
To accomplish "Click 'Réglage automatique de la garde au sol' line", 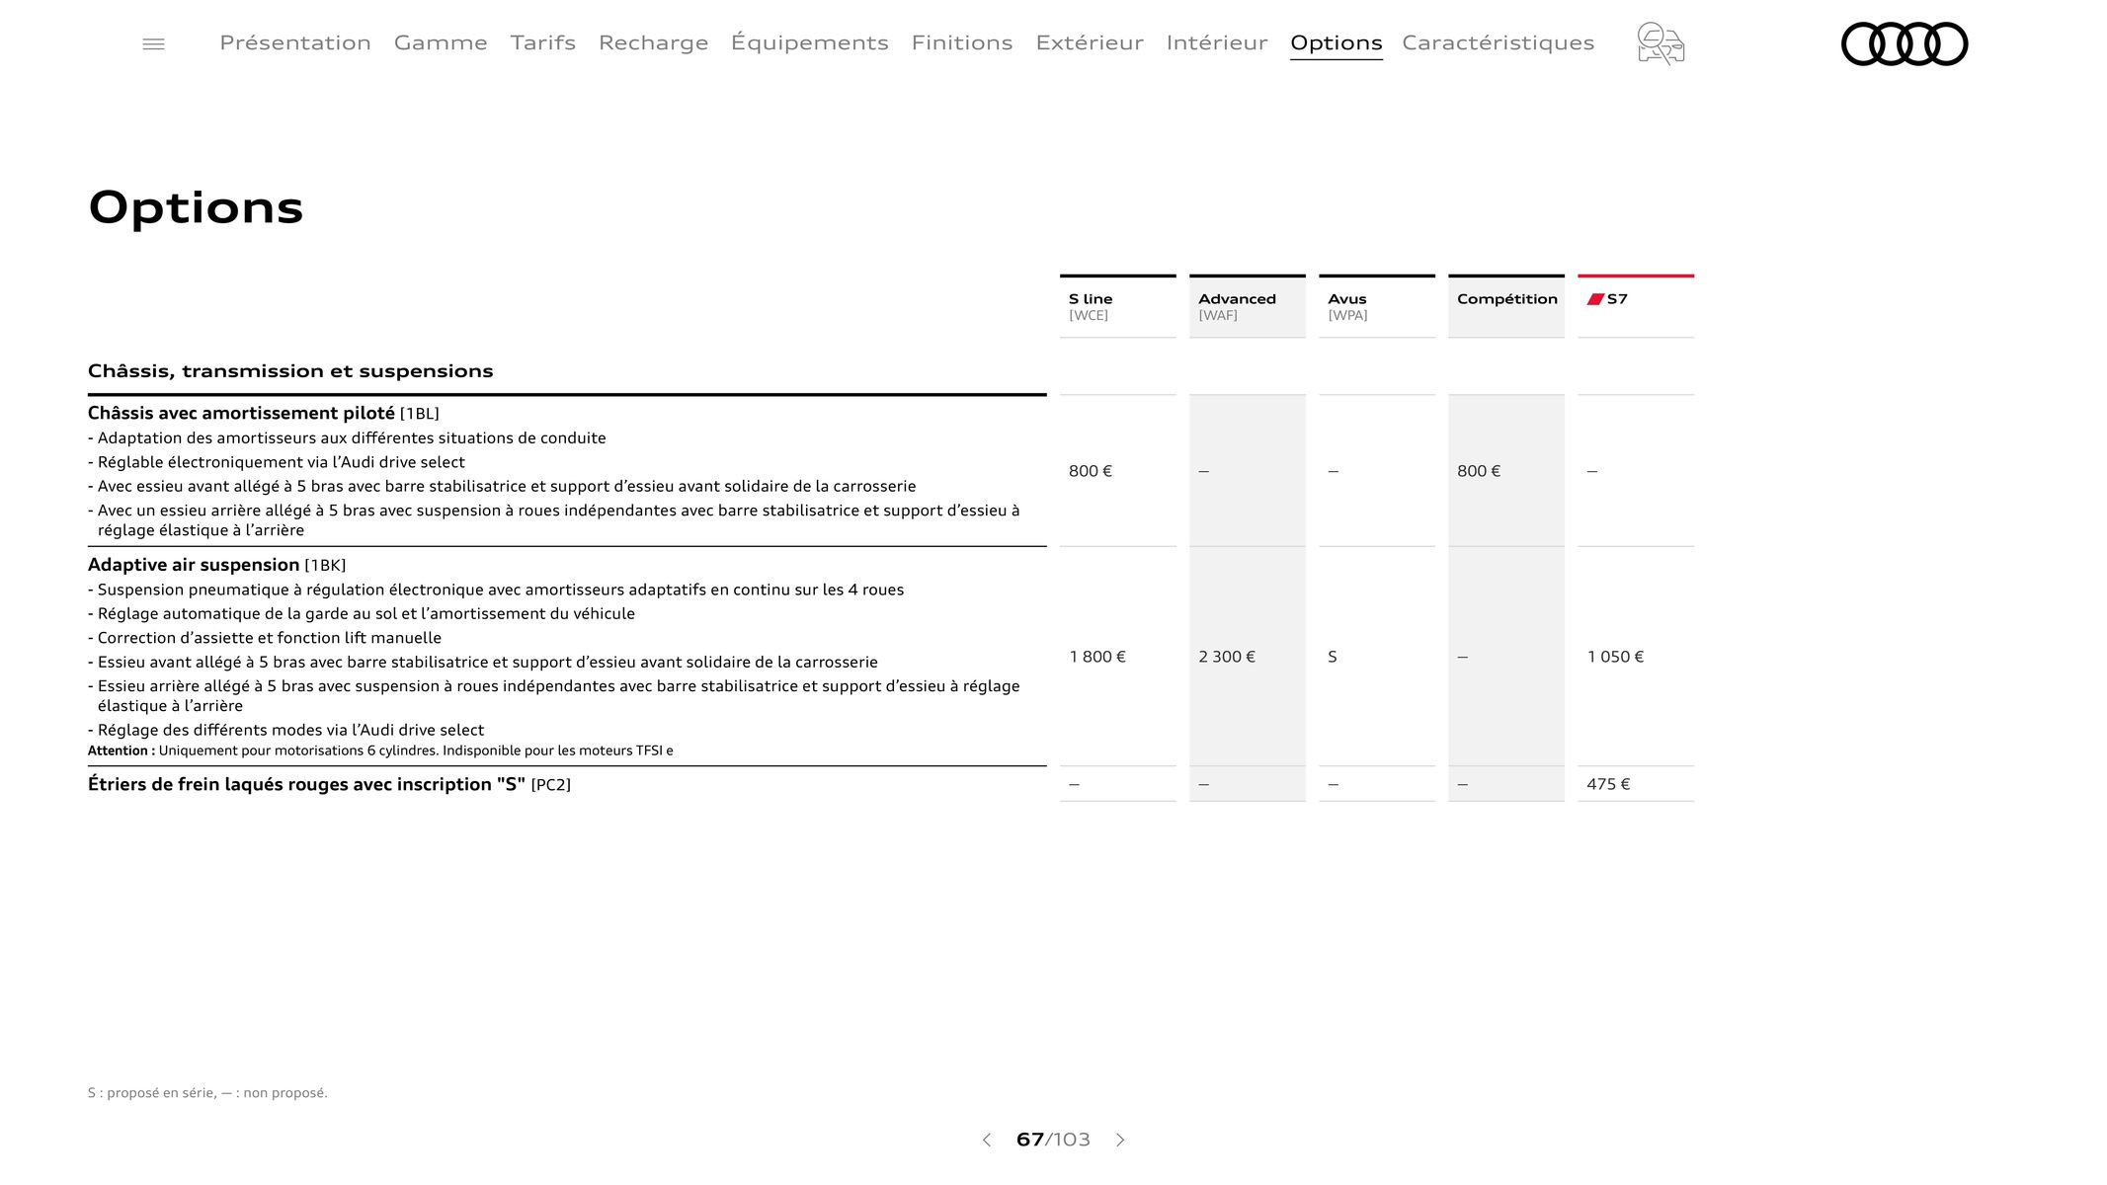I will point(362,613).
